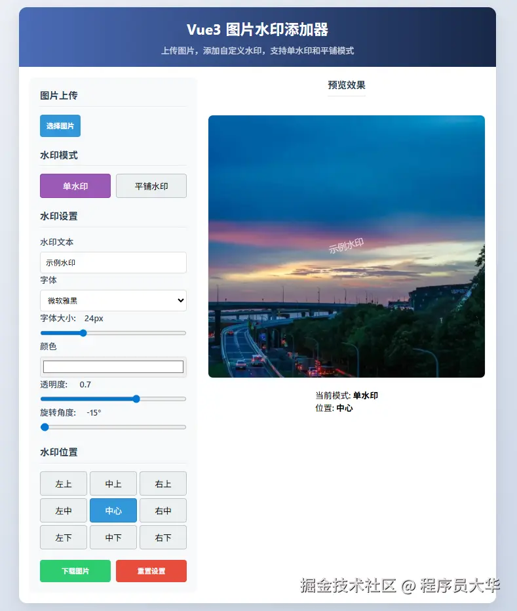Screen dimensions: 517x611
Task: Place watermark at 左下
Action: [64, 538]
